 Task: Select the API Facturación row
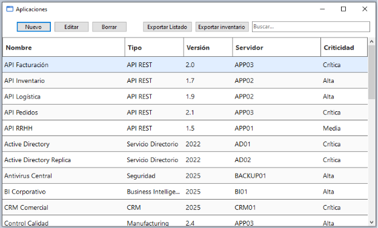point(185,65)
